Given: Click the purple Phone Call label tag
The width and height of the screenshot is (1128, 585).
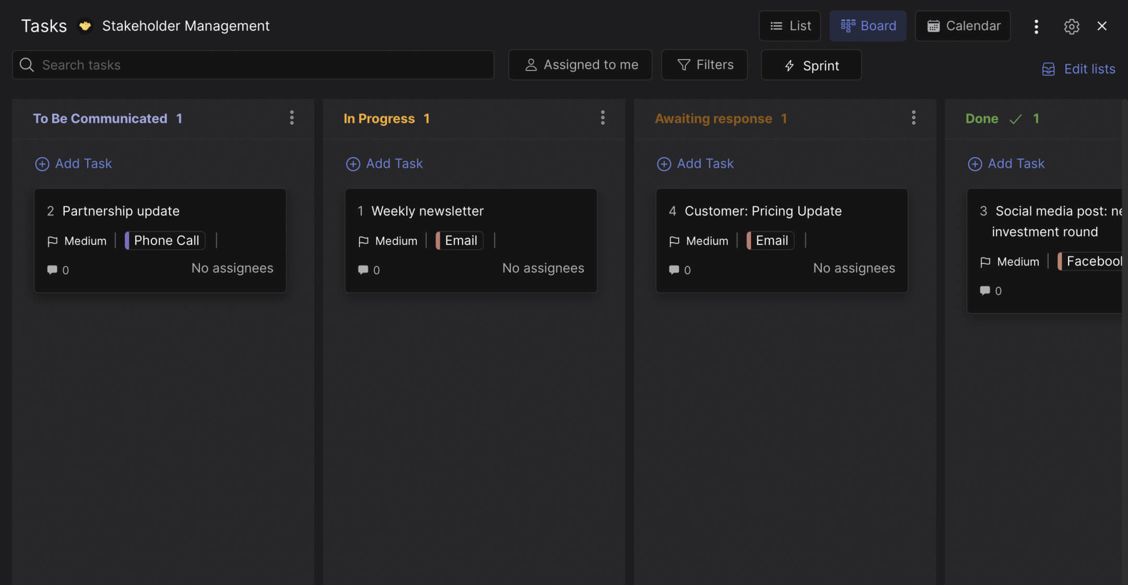Looking at the screenshot, I should click(x=166, y=240).
